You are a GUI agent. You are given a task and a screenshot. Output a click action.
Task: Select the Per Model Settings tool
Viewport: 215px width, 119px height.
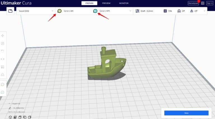point(3,67)
